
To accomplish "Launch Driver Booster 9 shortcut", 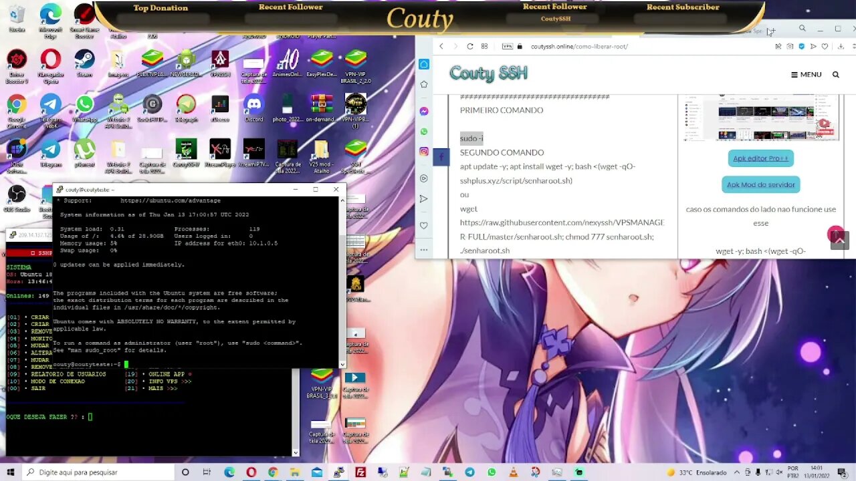I will pos(17,65).
